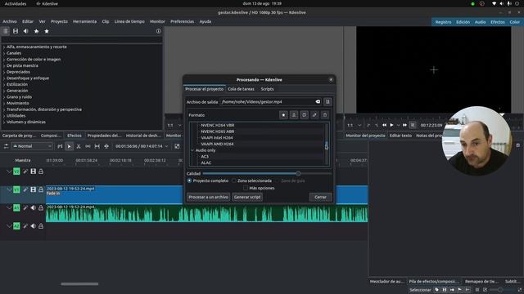
Task: Expand Volumen y dinámica effects category
Action: click(x=4, y=122)
